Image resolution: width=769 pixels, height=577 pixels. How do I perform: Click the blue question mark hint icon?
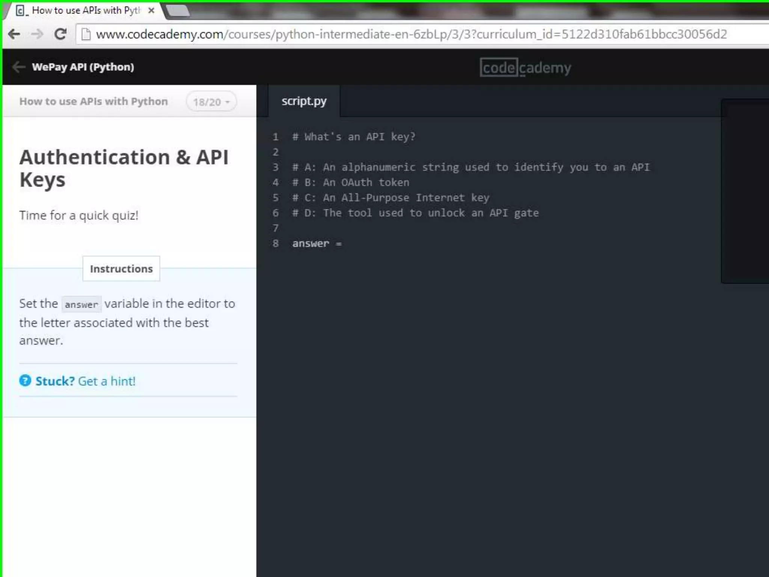25,381
